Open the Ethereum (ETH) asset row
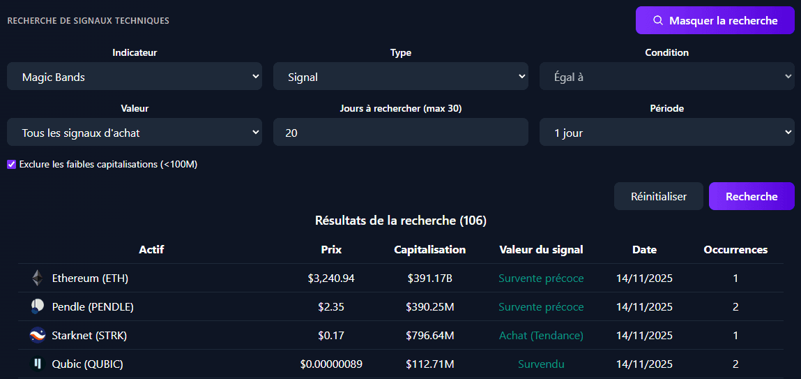Image resolution: width=801 pixels, height=379 pixels. click(400, 278)
